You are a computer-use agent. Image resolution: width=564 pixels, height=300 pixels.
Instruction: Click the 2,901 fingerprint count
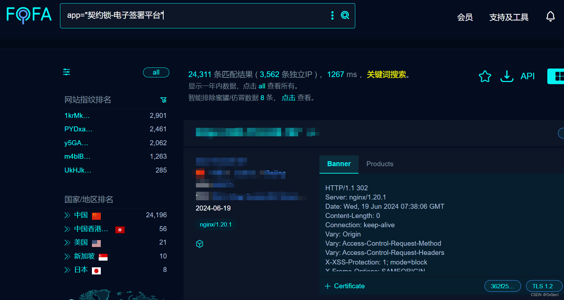point(158,116)
